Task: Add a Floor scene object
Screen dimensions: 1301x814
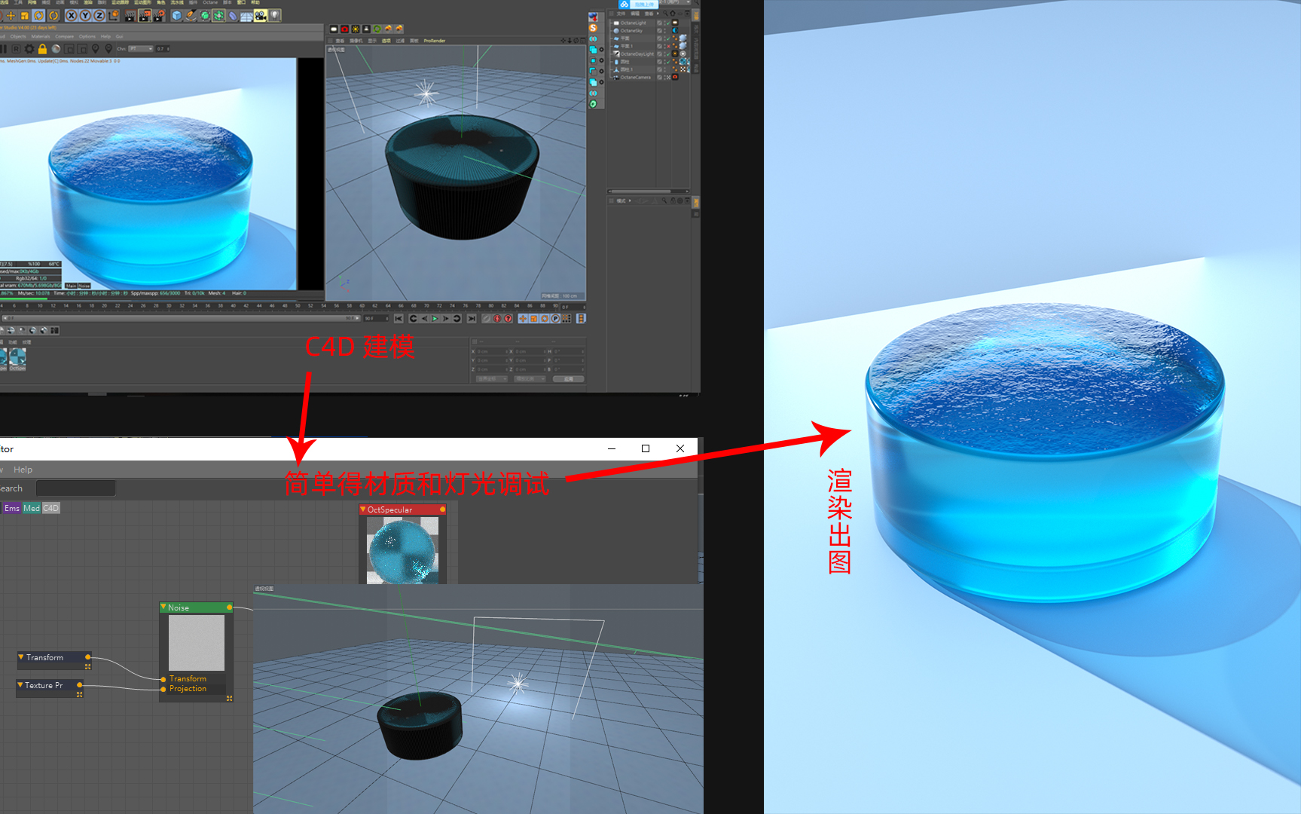Action: (246, 15)
